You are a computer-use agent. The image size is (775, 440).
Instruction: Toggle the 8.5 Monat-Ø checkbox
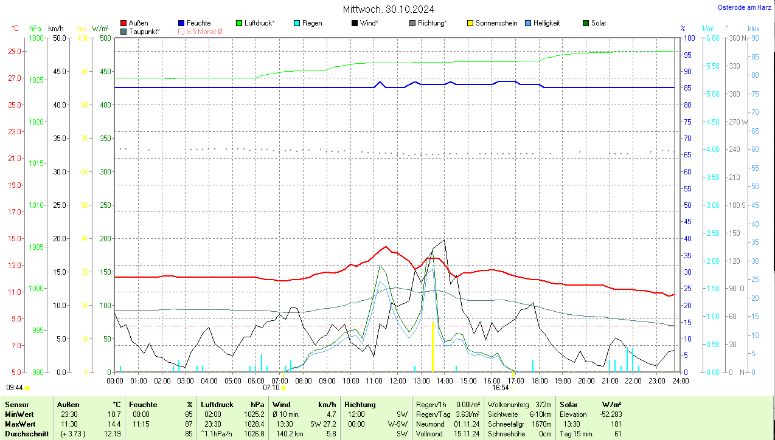[x=181, y=31]
